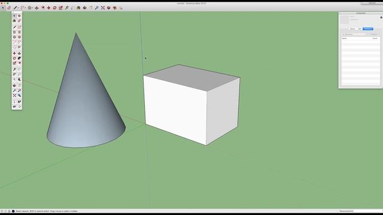Switch to the Edit tab in Components panel
Viewport: 383px width, 215px height.
[x=360, y=29]
